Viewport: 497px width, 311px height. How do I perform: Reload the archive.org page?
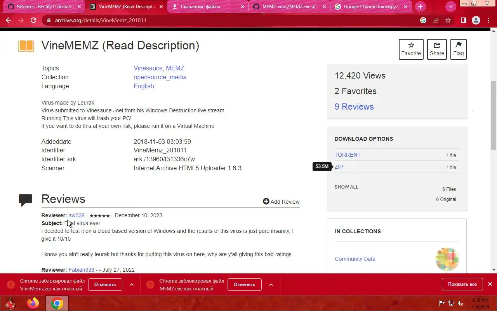[x=33, y=20]
